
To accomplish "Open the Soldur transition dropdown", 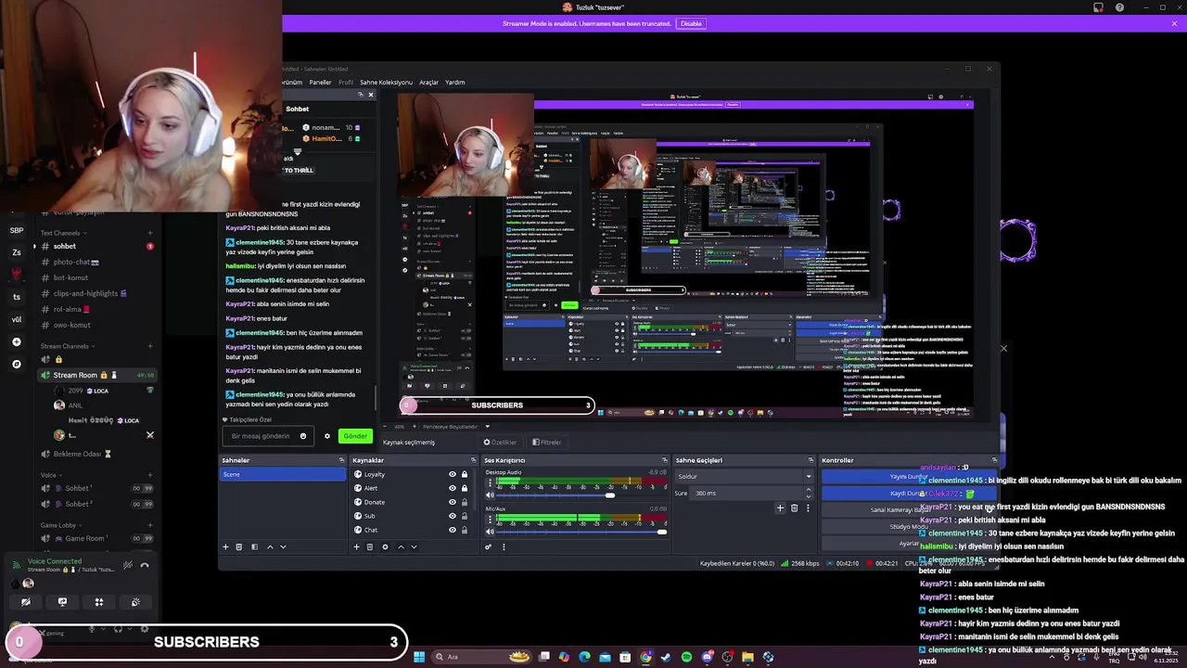I will (x=743, y=476).
